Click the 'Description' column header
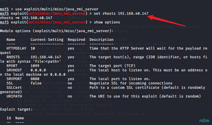This screenshot has height=125, width=212. (x=101, y=40)
